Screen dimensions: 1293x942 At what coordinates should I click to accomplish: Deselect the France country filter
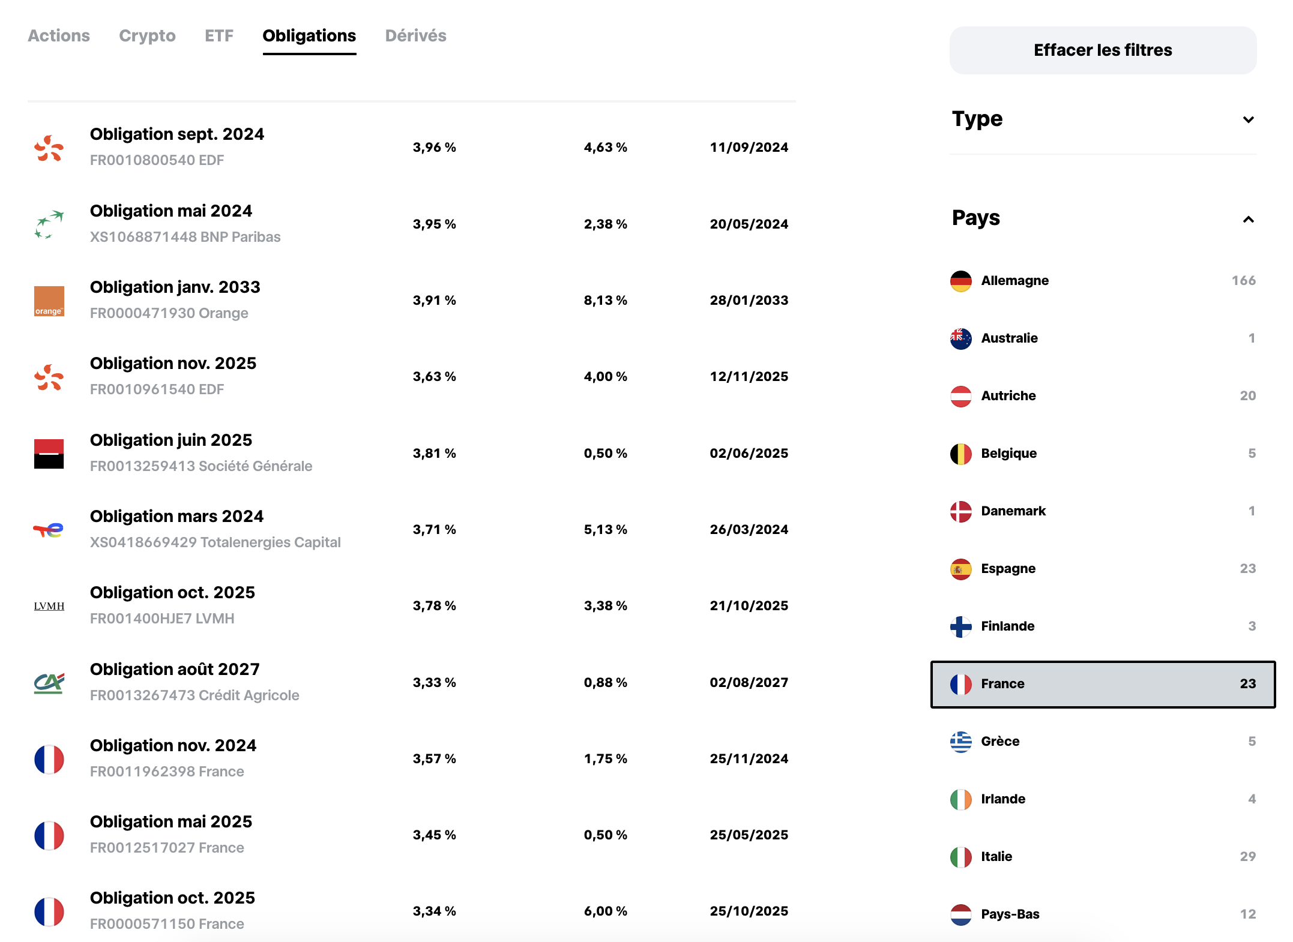[1103, 684]
